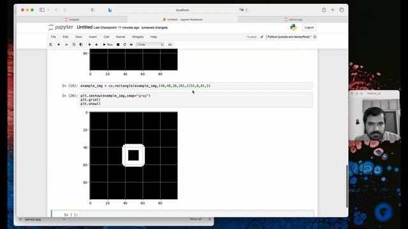408x229 pixels.
Task: Click the notebook vertical scrollbar
Action: [347, 186]
